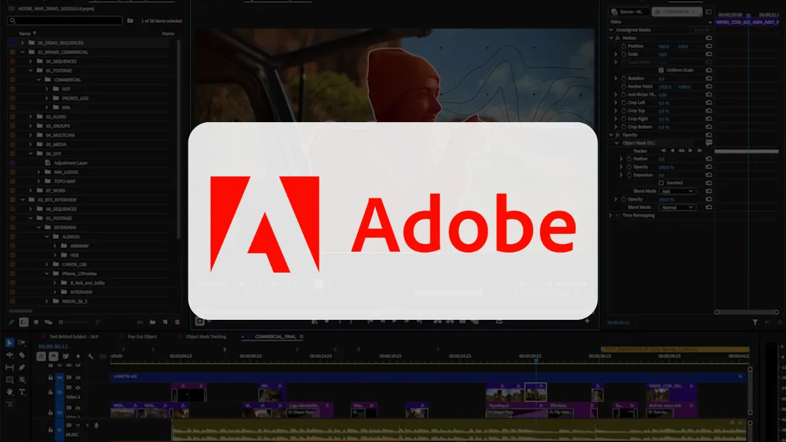Select the Type tool
Viewport: 786px width, 442px height.
pyautogui.click(x=22, y=392)
